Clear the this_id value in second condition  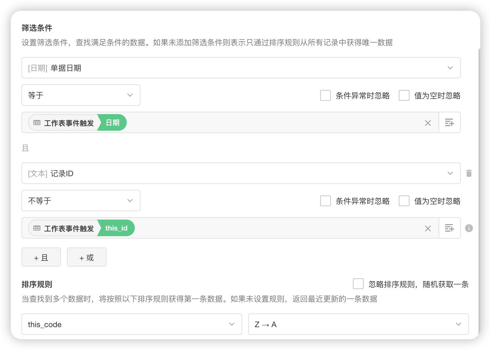(428, 228)
